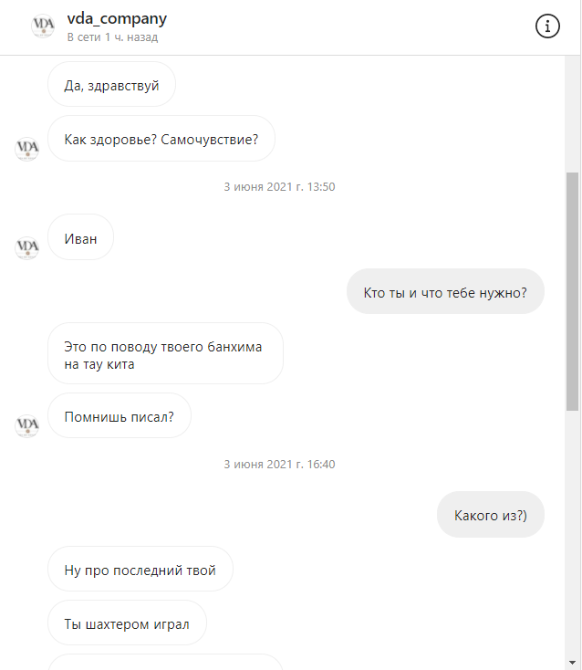Click the VDA avatar in chat header
Viewport: 582px width, 670px height.
click(43, 26)
